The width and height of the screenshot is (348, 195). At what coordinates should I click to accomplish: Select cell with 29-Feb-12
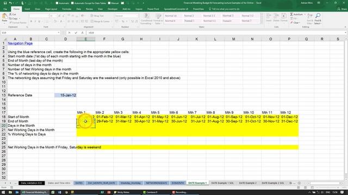coord(104,121)
